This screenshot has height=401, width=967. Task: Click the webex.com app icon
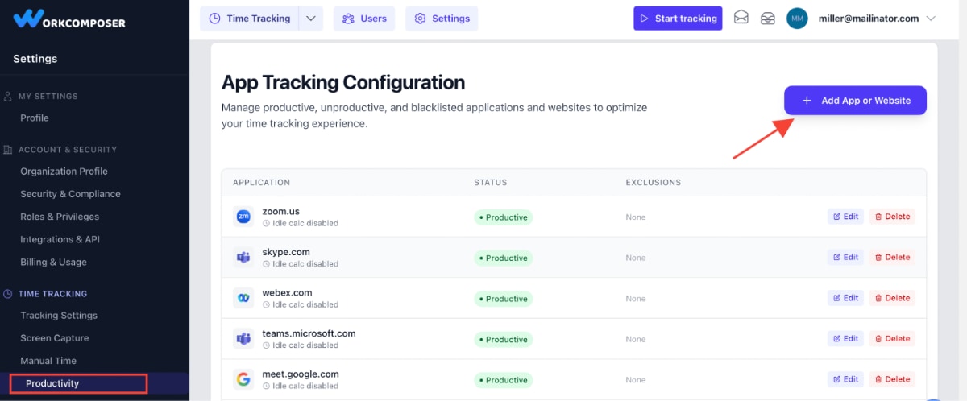tap(243, 298)
